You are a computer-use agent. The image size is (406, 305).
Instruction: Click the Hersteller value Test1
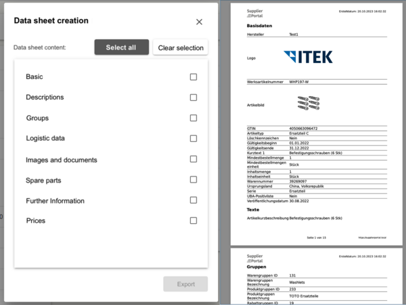[294, 34]
